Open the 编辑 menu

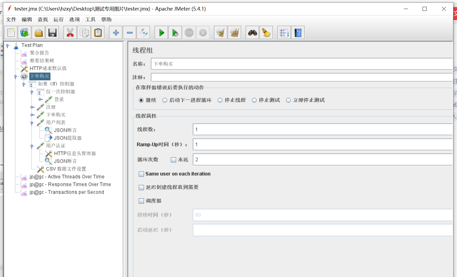tap(27, 20)
